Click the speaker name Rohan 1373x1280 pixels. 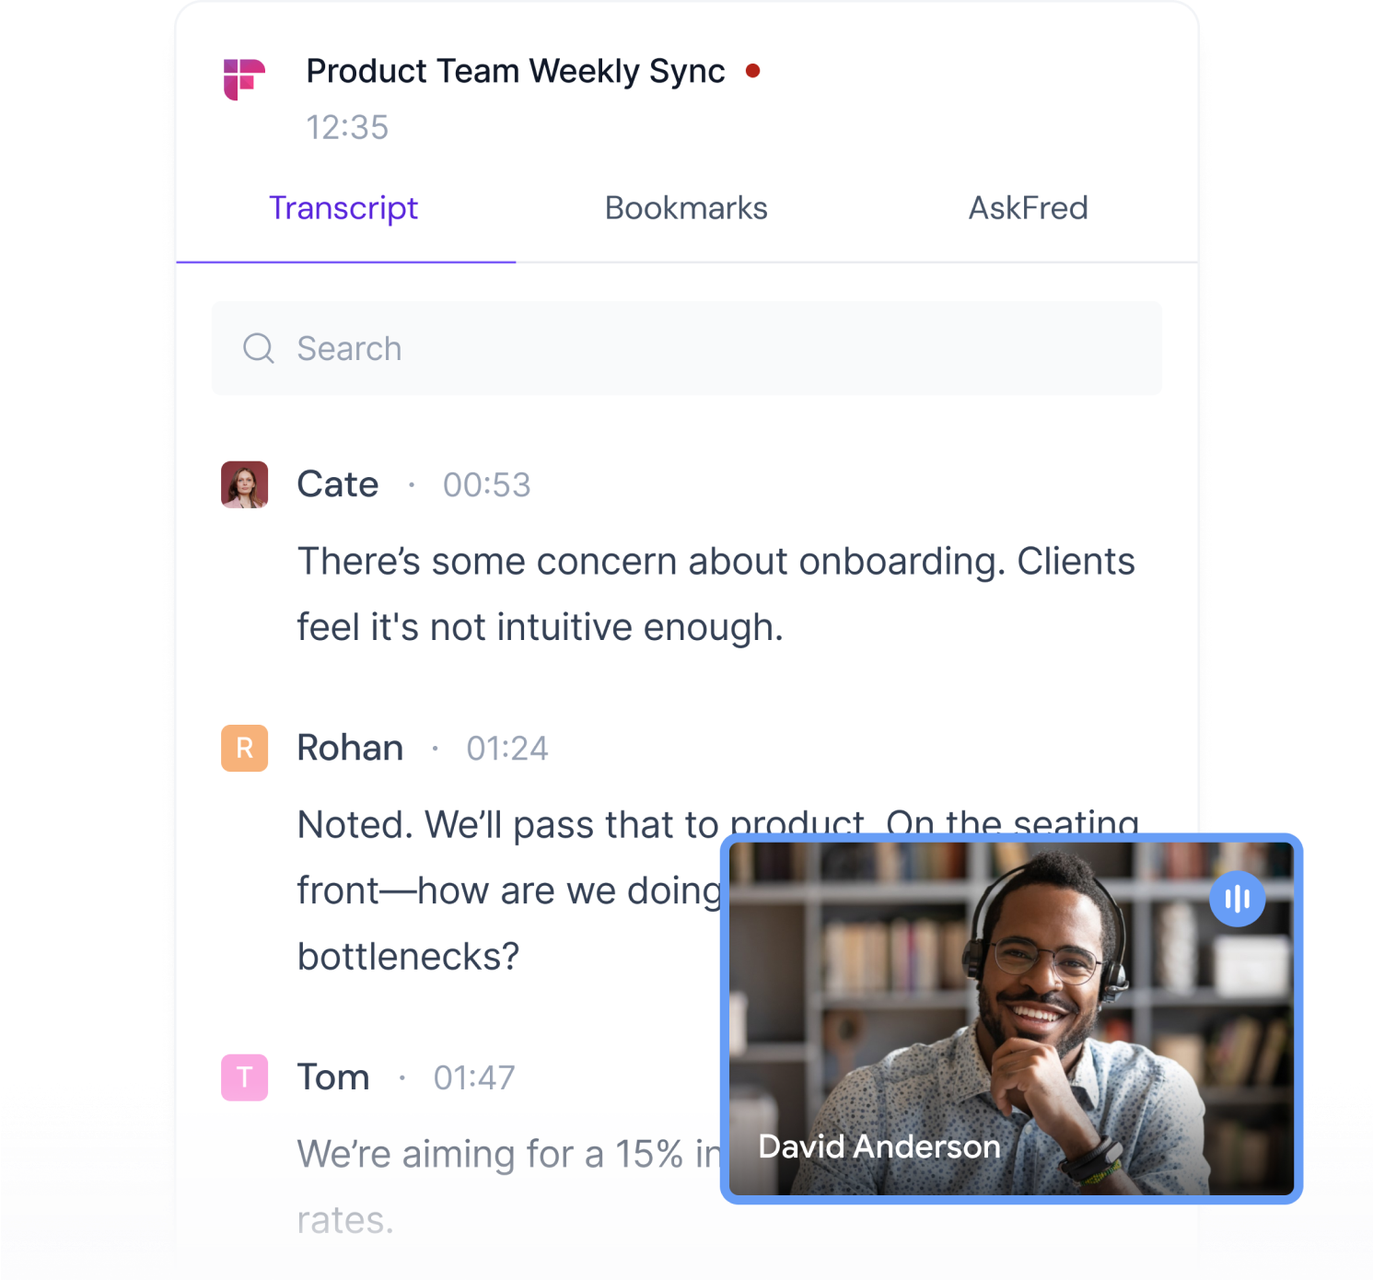tap(350, 748)
